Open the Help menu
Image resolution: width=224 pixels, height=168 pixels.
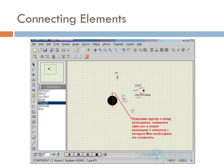pos(139,44)
